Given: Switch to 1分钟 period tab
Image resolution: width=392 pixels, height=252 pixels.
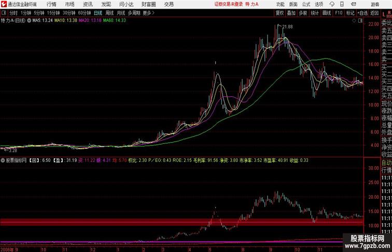Looking at the screenshot, I should coord(26,13).
